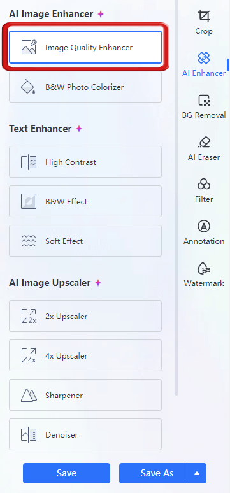
Task: Choose the 4x Upscaler
Action: pos(85,355)
